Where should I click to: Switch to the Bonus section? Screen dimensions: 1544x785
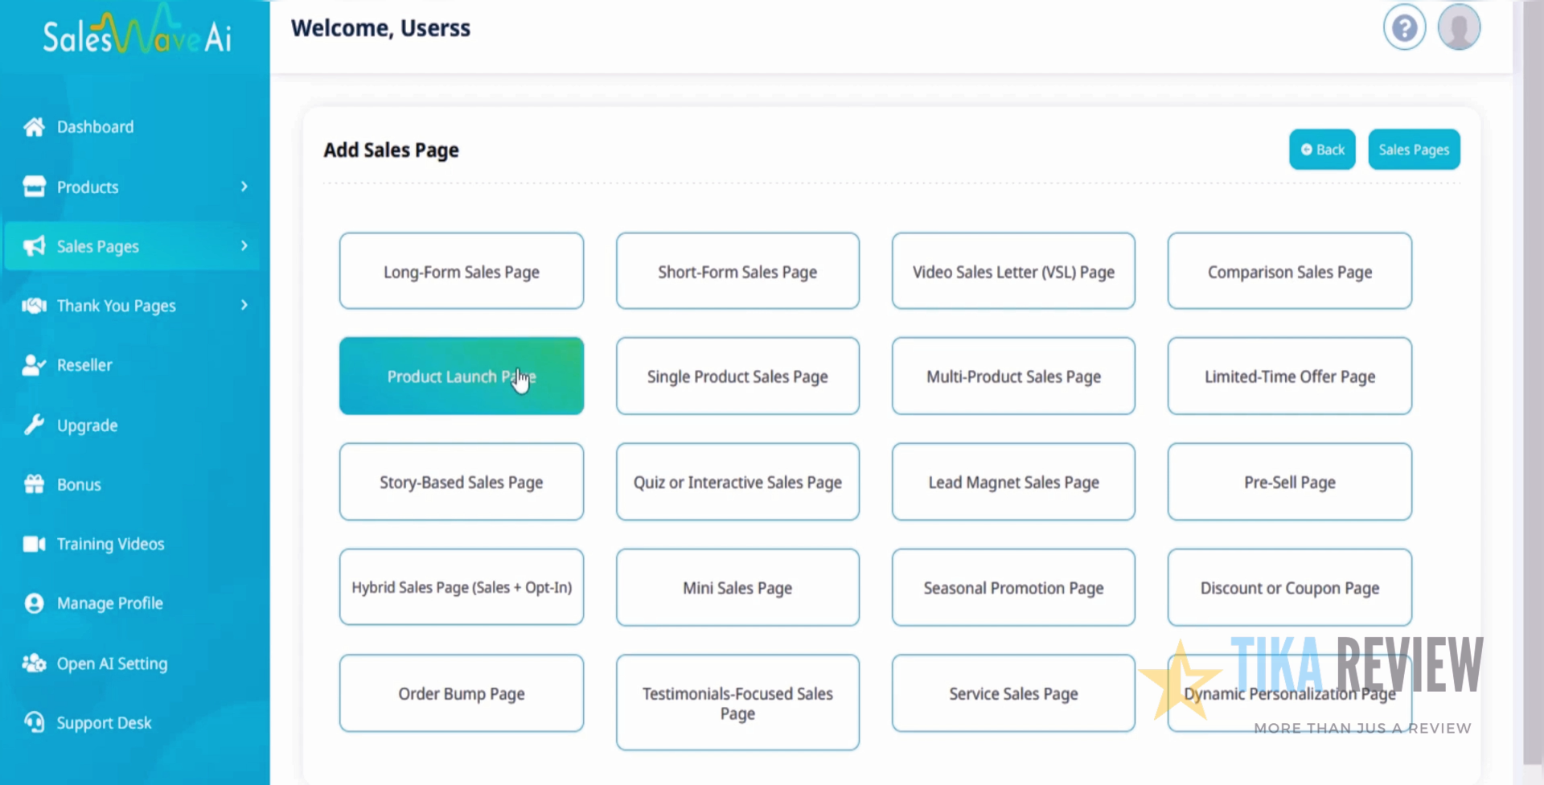coord(33,484)
